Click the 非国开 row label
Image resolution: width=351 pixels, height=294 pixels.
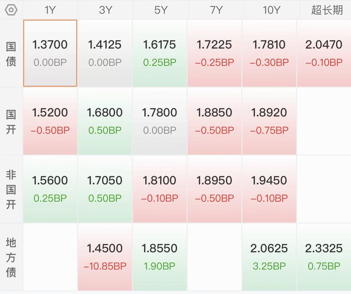(11, 189)
